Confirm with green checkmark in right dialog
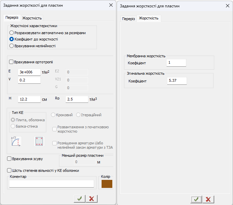Viewport: 233px width, 205px height. click(x=196, y=199)
